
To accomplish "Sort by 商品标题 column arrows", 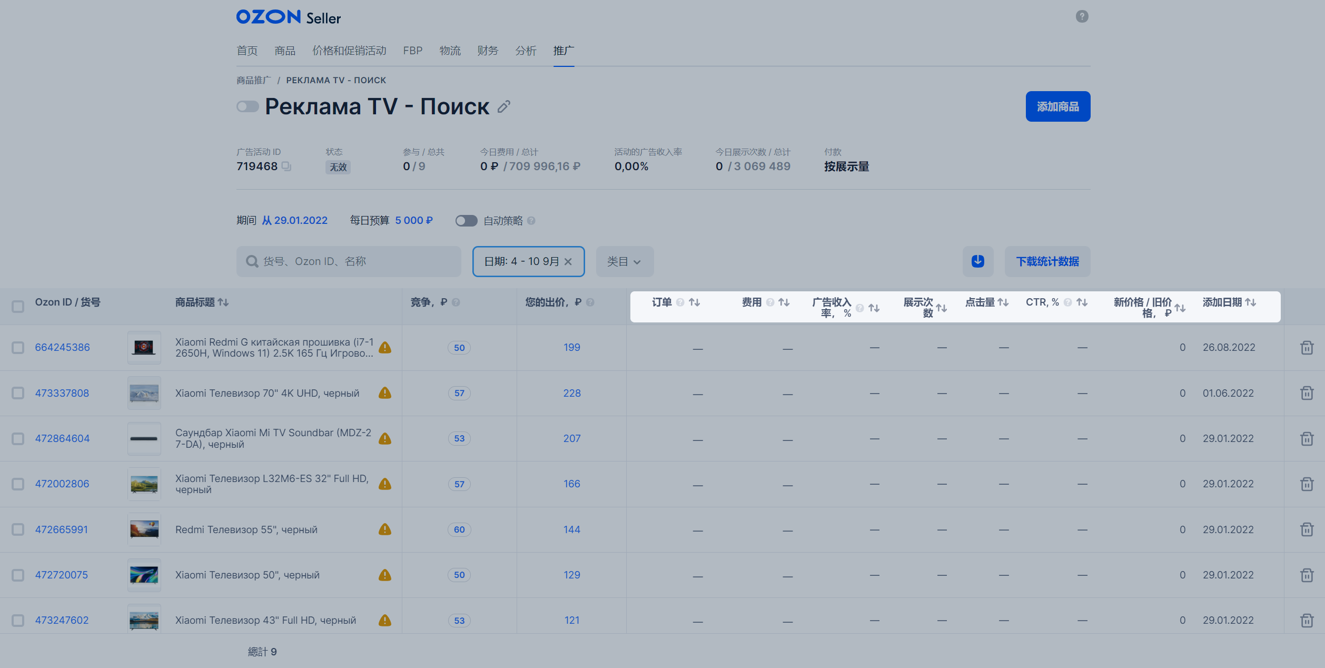I will (x=223, y=302).
